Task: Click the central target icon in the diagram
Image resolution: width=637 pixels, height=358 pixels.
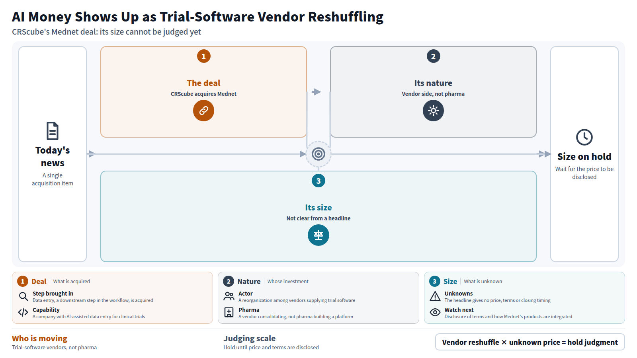Action: (318, 154)
